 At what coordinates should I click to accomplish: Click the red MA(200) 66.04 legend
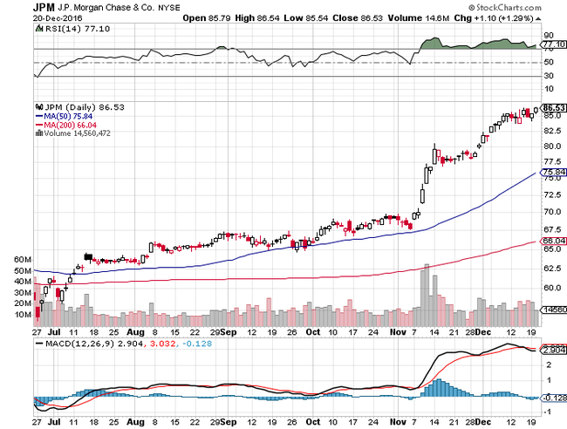(66, 125)
